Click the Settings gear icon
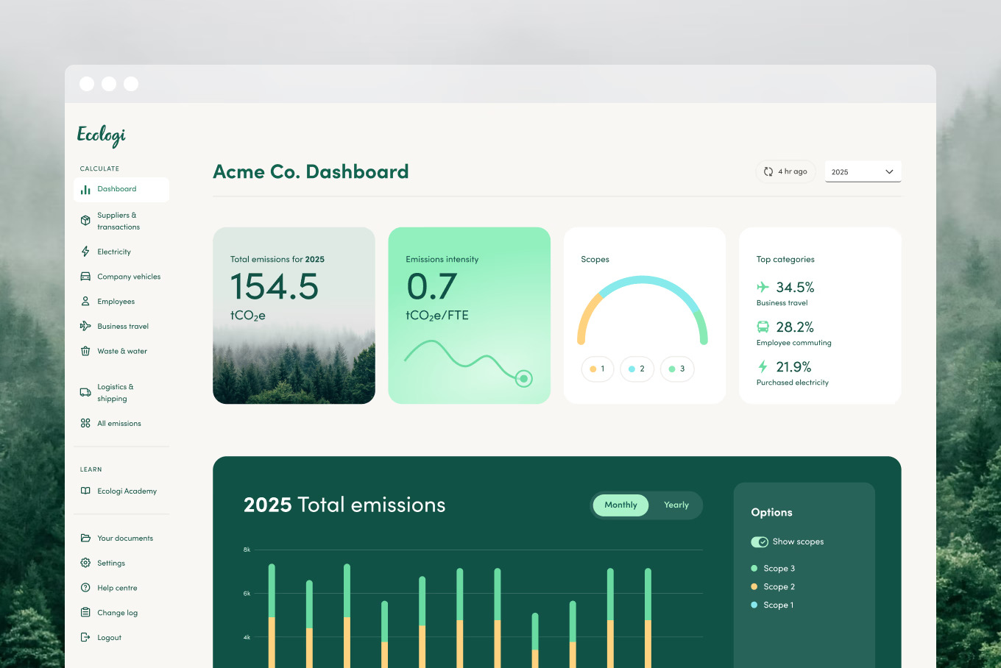This screenshot has width=1001, height=668. [x=85, y=563]
